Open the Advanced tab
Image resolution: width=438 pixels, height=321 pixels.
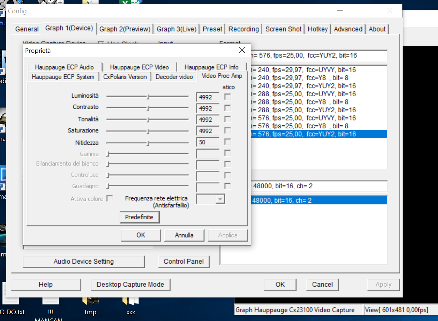click(348, 29)
